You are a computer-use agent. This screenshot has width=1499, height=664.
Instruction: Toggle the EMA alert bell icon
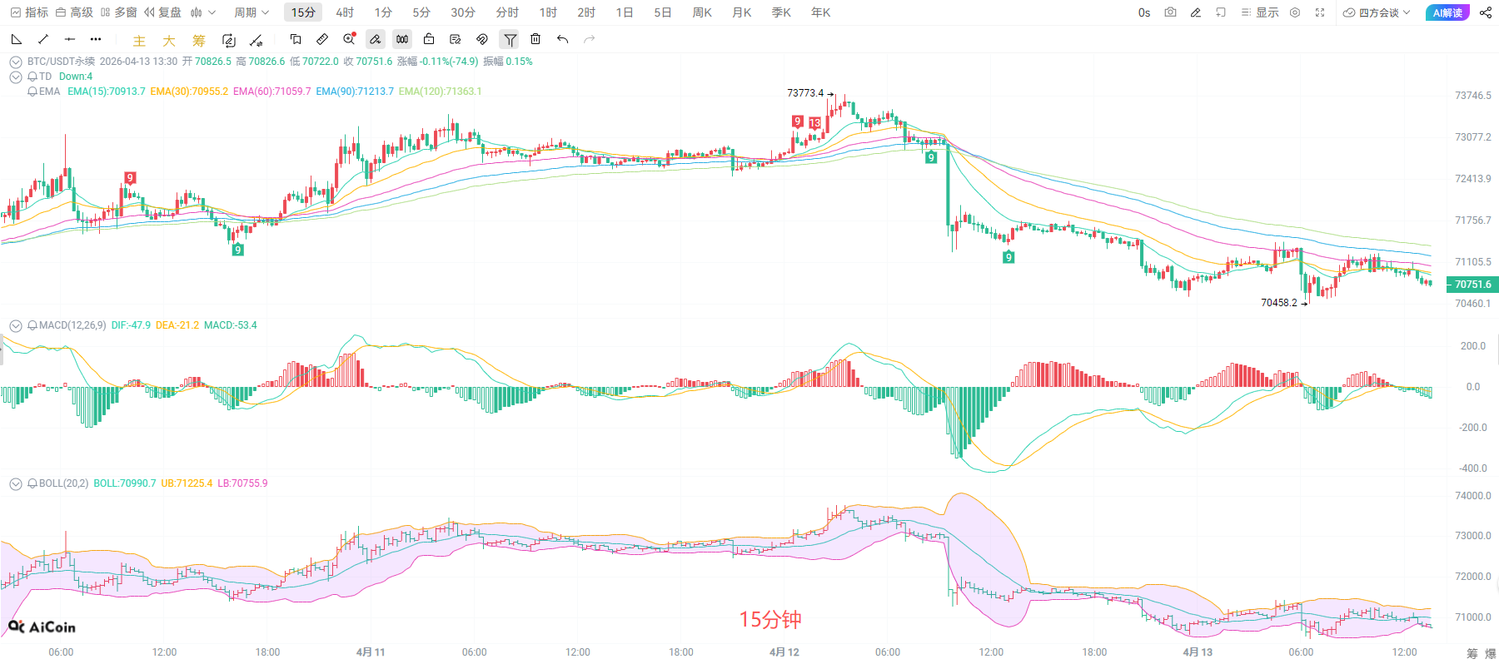pyautogui.click(x=32, y=92)
